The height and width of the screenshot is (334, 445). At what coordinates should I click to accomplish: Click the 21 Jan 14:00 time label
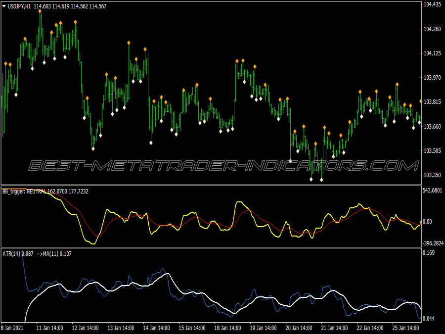coord(334,328)
